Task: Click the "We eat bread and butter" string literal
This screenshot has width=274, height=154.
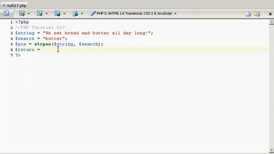Action: (97, 33)
